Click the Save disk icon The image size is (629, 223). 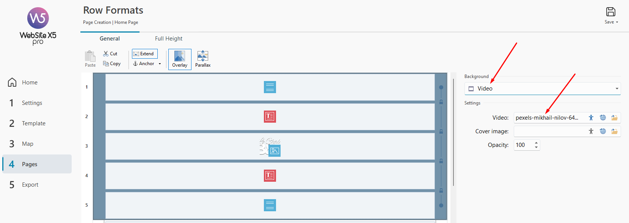[x=611, y=12]
